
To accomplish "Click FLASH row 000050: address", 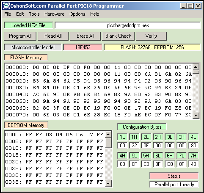I will tap(17, 101).
